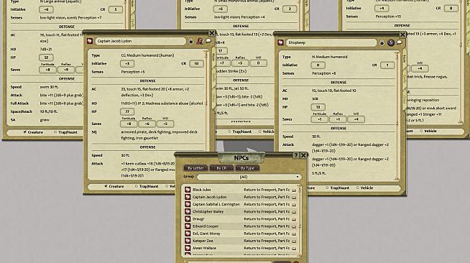Select the Eel, Giant Moray name in the list

click(206, 234)
